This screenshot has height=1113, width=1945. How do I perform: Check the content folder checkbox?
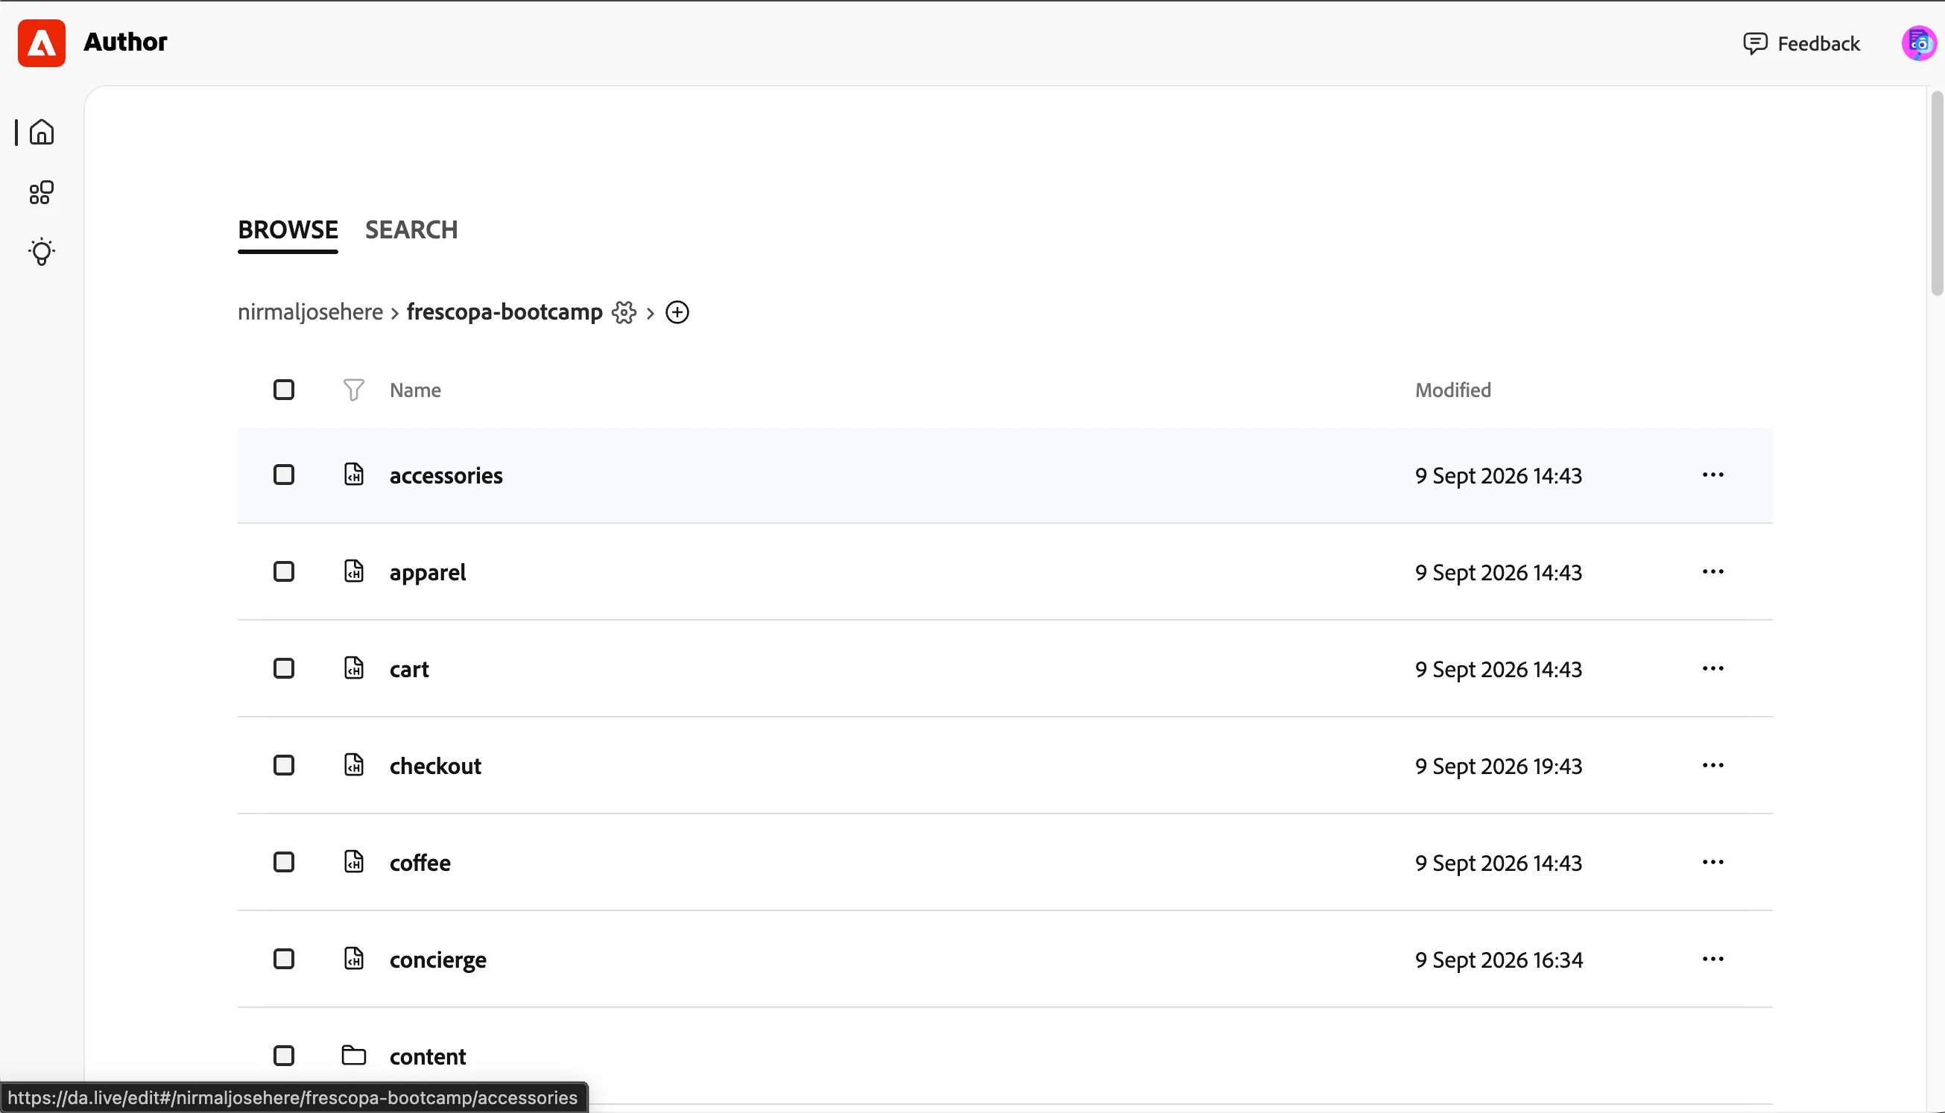[x=284, y=1056]
